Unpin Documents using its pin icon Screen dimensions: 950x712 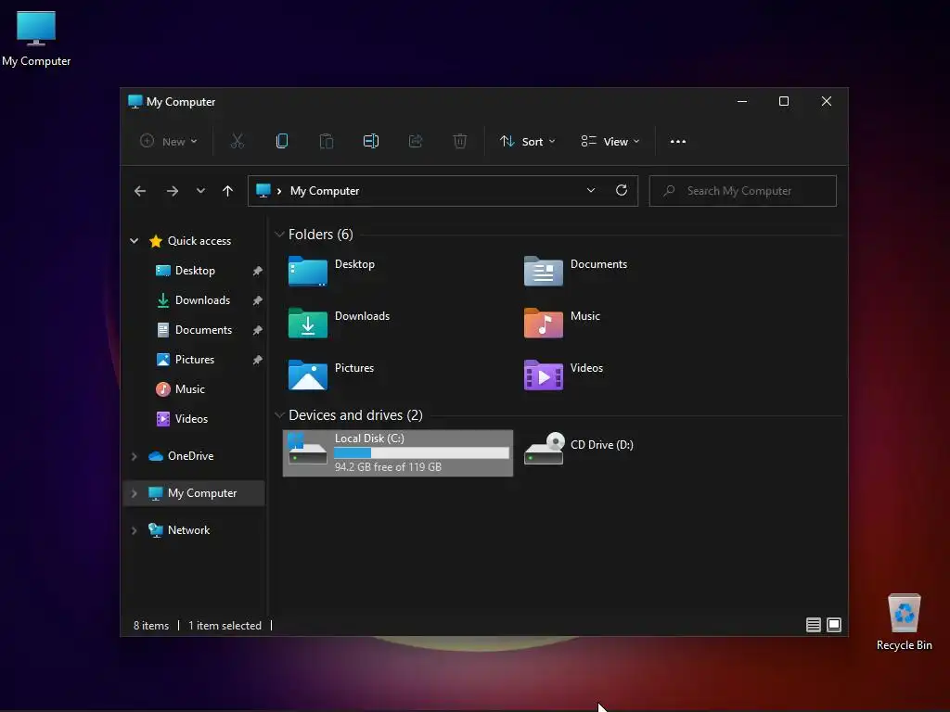258,330
